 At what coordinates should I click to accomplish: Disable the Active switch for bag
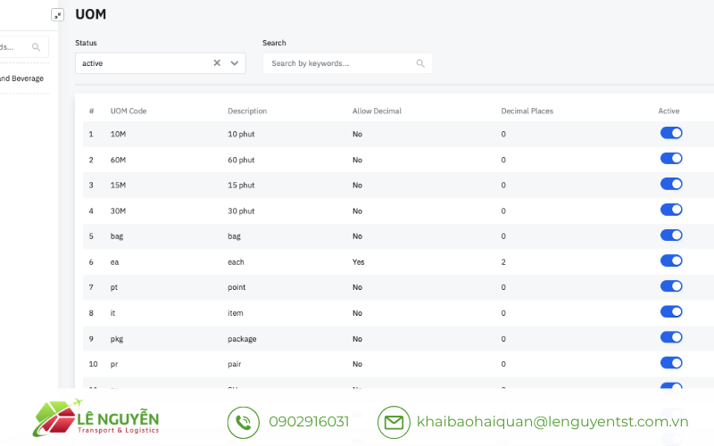tap(671, 235)
